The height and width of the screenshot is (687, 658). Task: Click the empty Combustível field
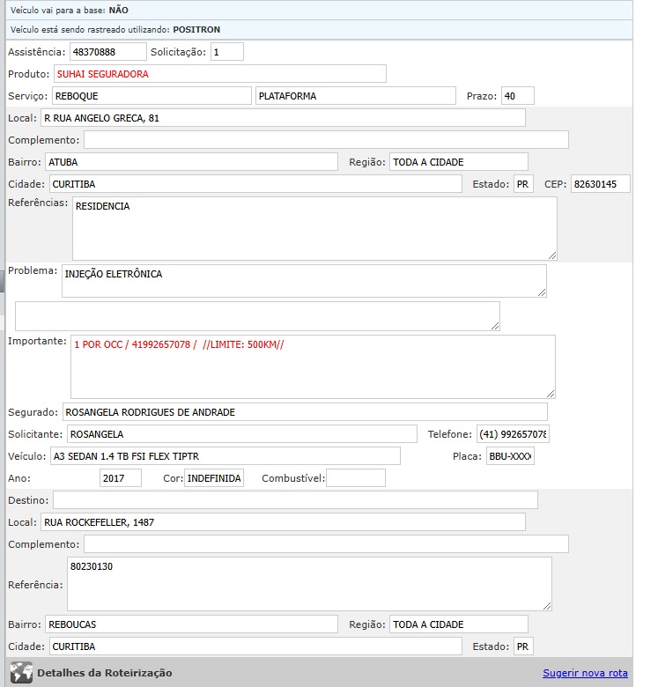356,477
